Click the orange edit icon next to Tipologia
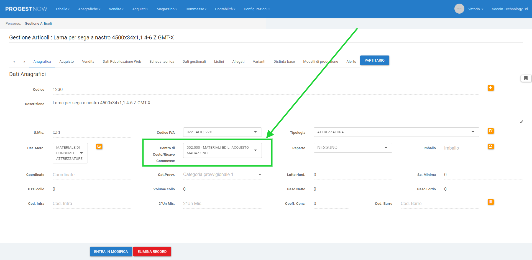Viewport: 532px width, 260px height. (490, 131)
